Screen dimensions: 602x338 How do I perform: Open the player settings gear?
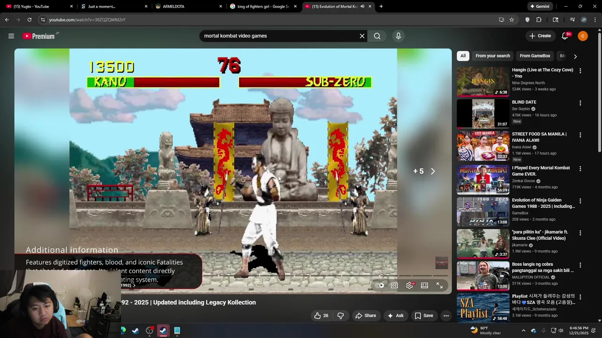pos(410,285)
